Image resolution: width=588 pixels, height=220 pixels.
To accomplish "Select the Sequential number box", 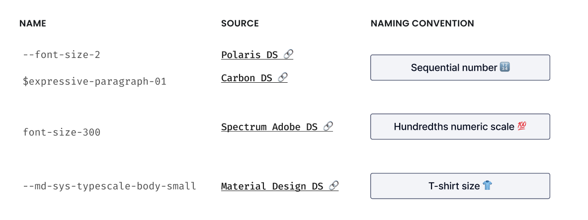I will (460, 67).
